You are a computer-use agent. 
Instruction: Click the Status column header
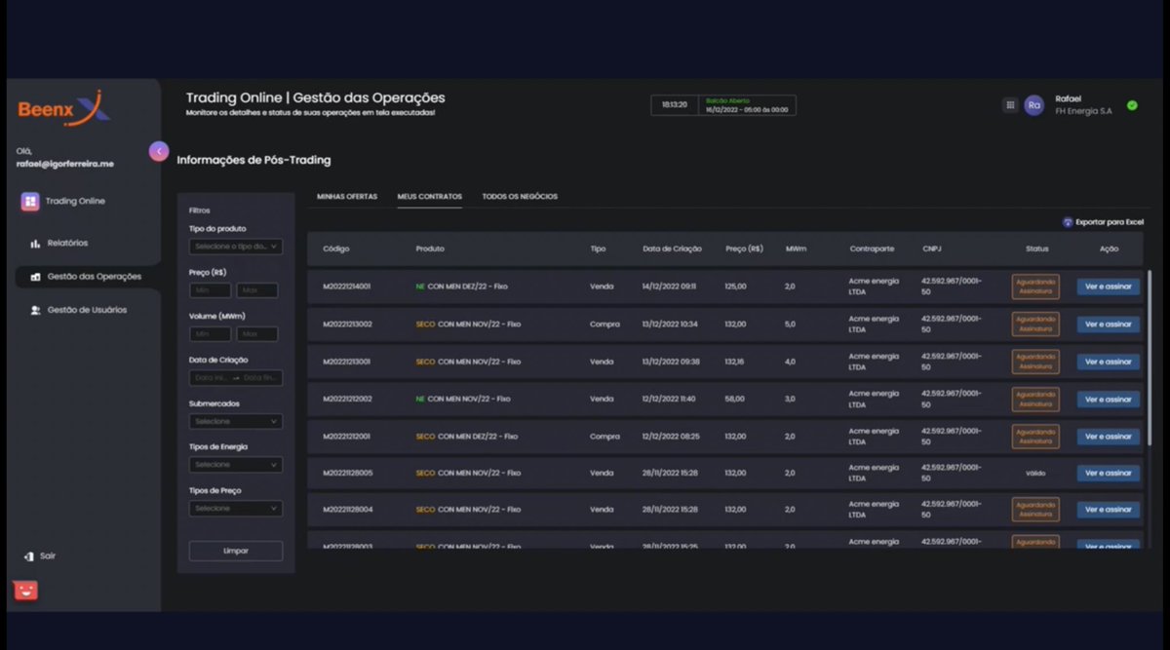coord(1036,249)
